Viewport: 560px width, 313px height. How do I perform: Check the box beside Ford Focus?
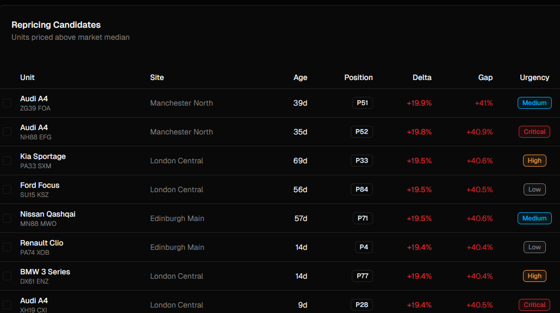pos(7,189)
